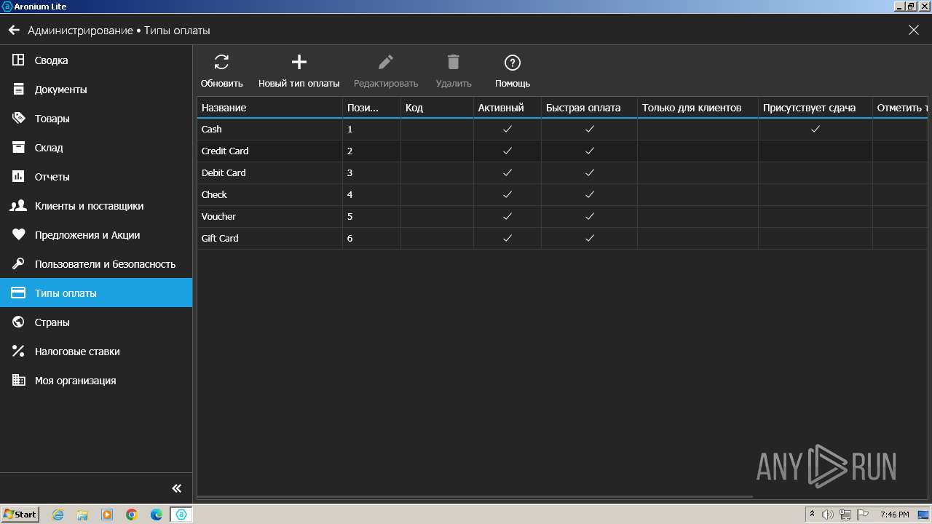Click position cell 6 of Gift Card
The height and width of the screenshot is (524, 932).
[371, 238]
